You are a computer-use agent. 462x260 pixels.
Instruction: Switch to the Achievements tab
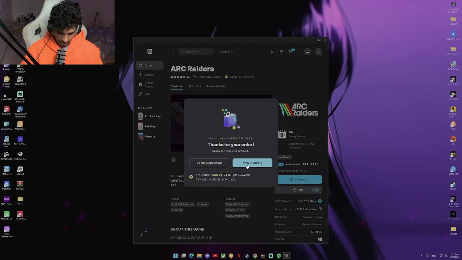[216, 86]
